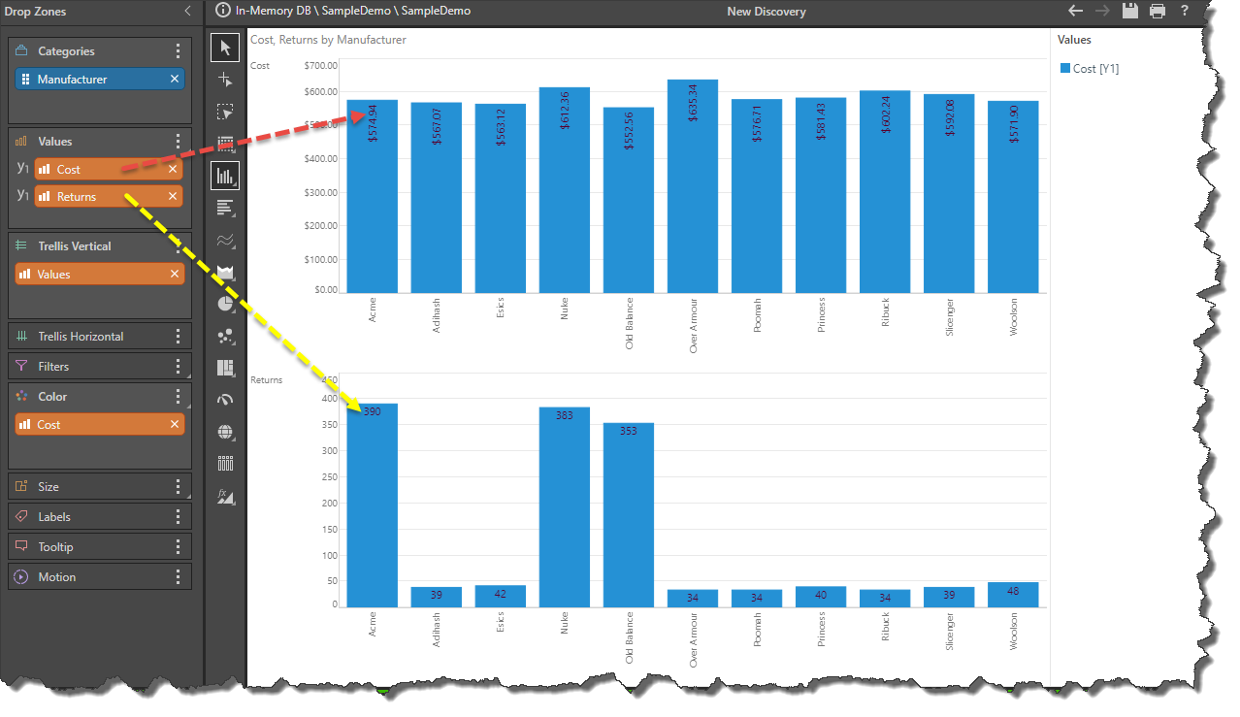Remove Cost chip from Color zone

coord(175,425)
